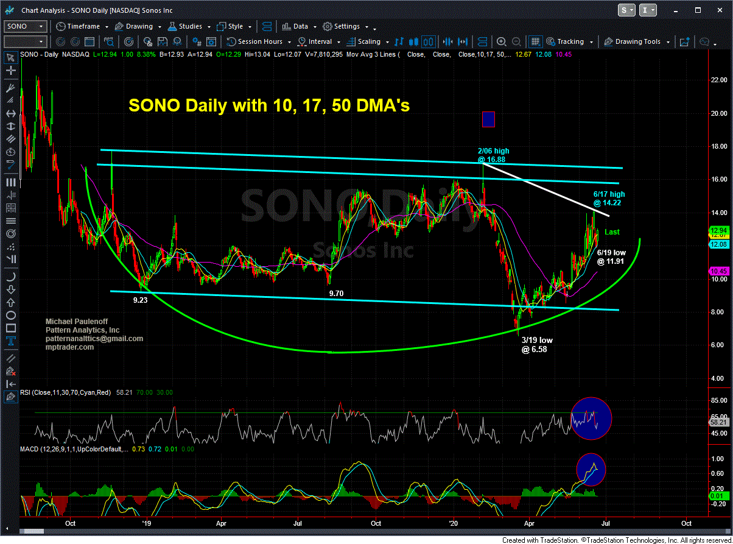Expand the Session Hours dropdown arrow

click(x=289, y=42)
